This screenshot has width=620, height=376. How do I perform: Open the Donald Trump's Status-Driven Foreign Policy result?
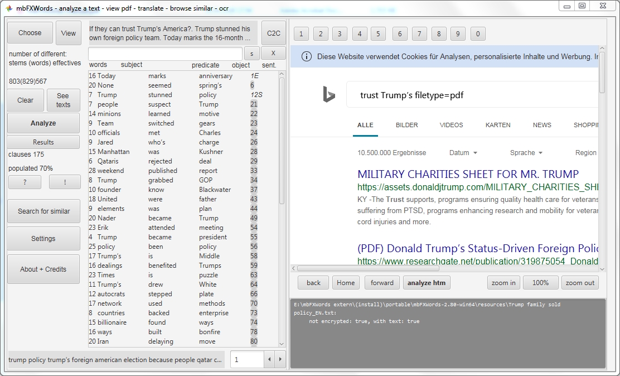[478, 249]
